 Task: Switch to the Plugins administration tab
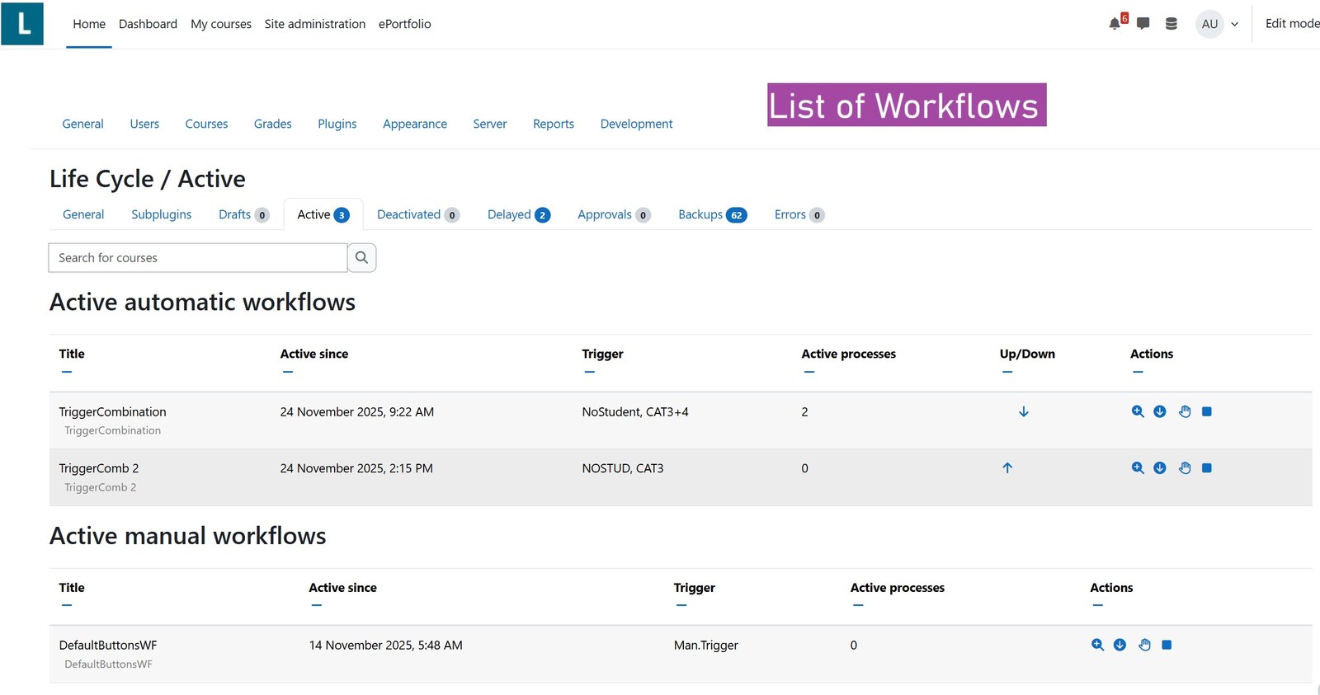(337, 124)
